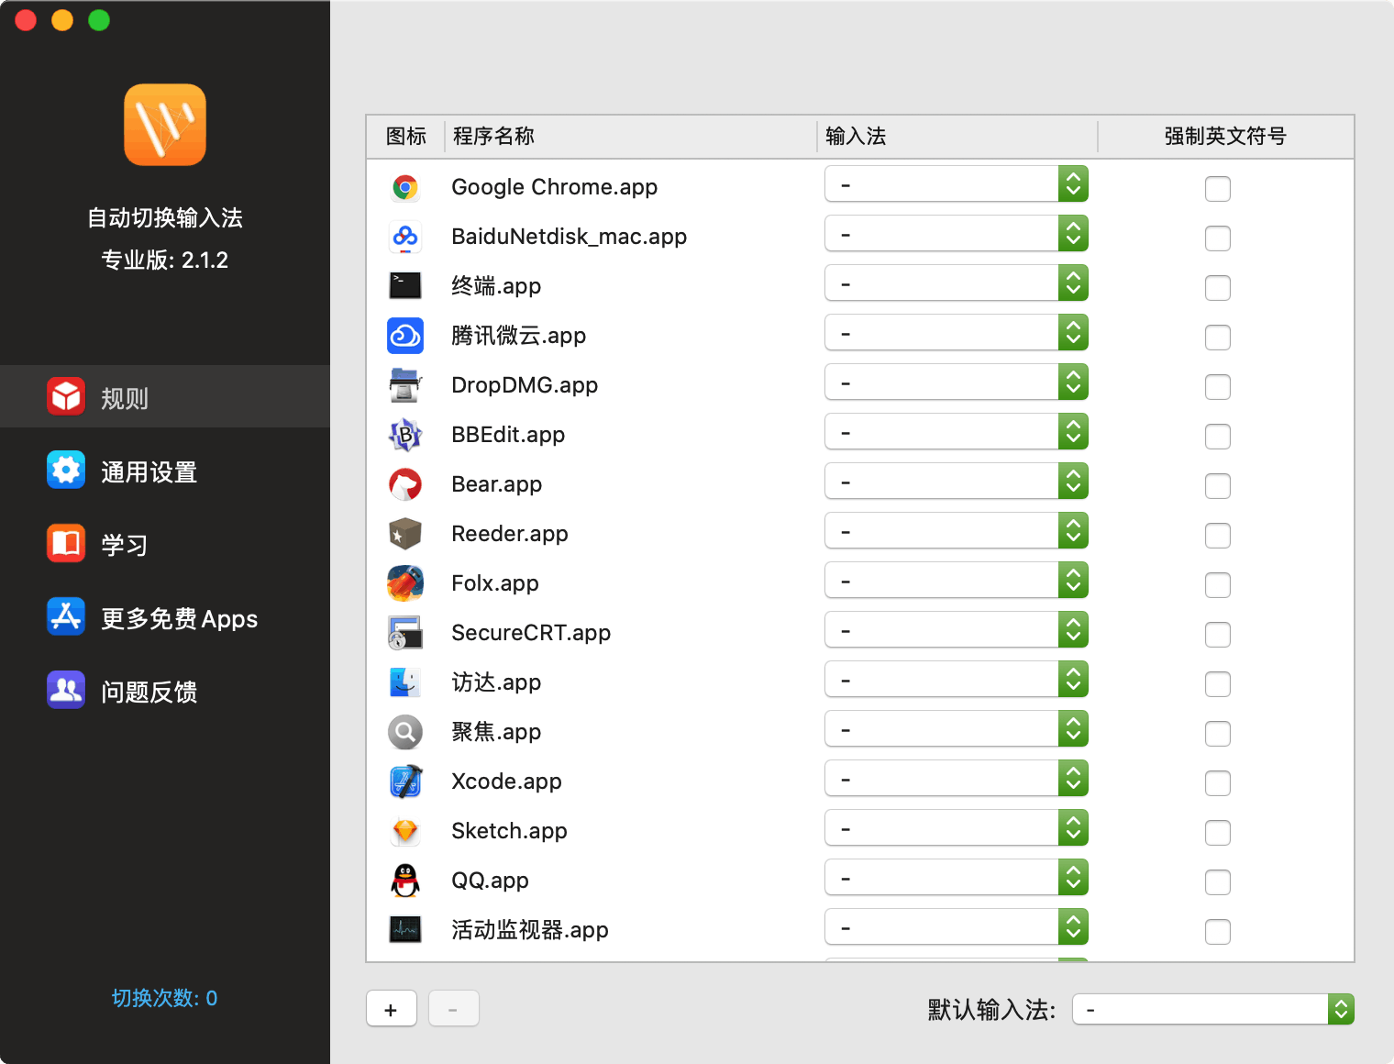Click the Bear app red icon
Viewport: 1394px width, 1064px height.
click(404, 484)
